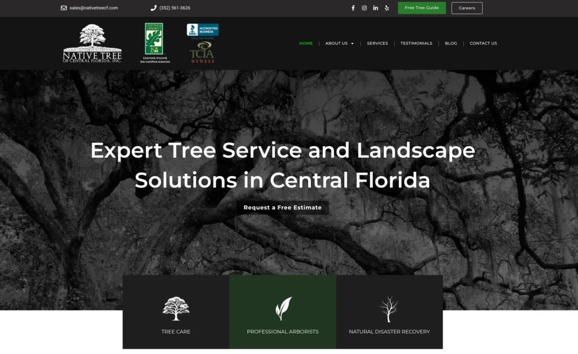Open the Instagram social icon
Image resolution: width=578 pixels, height=354 pixels.
click(x=364, y=8)
